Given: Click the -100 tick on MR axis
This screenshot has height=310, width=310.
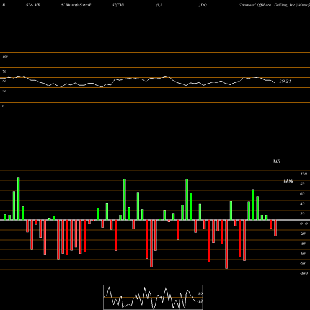Looking at the screenshot, I should 304,273.
